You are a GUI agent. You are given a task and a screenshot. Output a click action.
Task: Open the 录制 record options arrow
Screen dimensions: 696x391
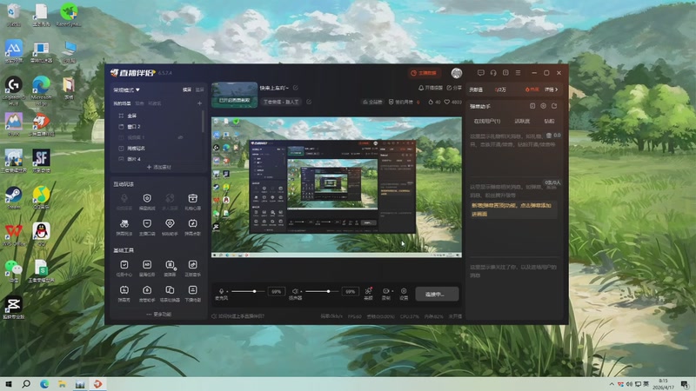392,292
